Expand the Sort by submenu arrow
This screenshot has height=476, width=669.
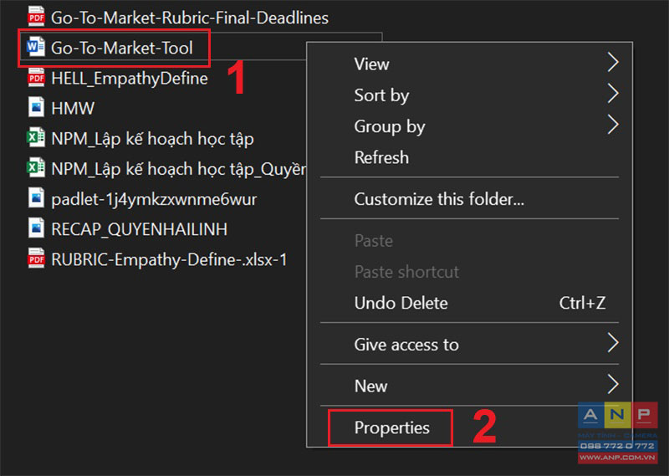click(x=613, y=94)
